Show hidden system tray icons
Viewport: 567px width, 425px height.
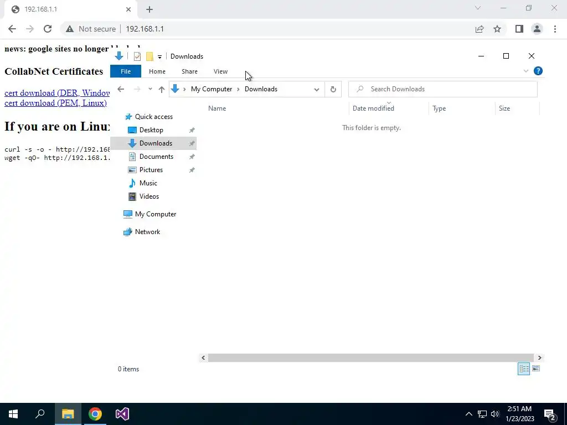[468, 414]
